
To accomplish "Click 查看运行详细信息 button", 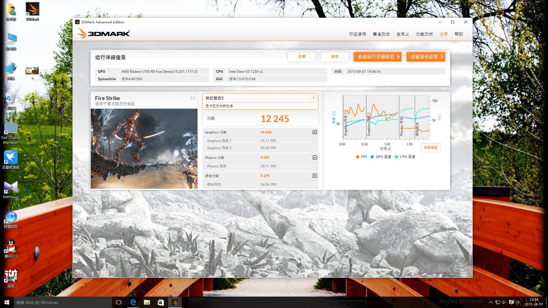I will click(378, 57).
